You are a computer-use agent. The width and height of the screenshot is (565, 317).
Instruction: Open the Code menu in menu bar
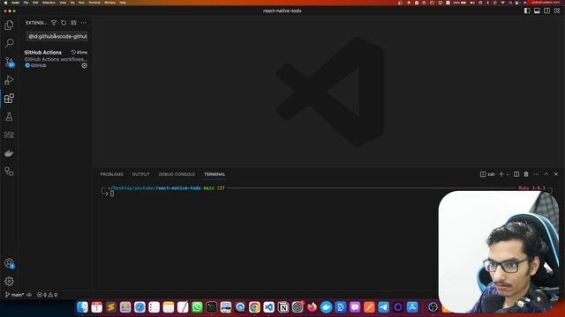[16, 3]
